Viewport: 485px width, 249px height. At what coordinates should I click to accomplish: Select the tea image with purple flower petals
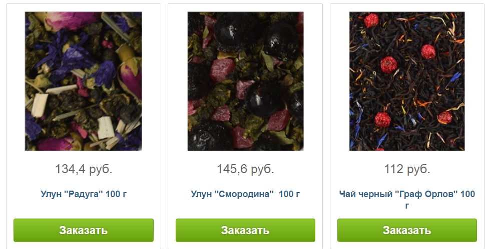(83, 81)
